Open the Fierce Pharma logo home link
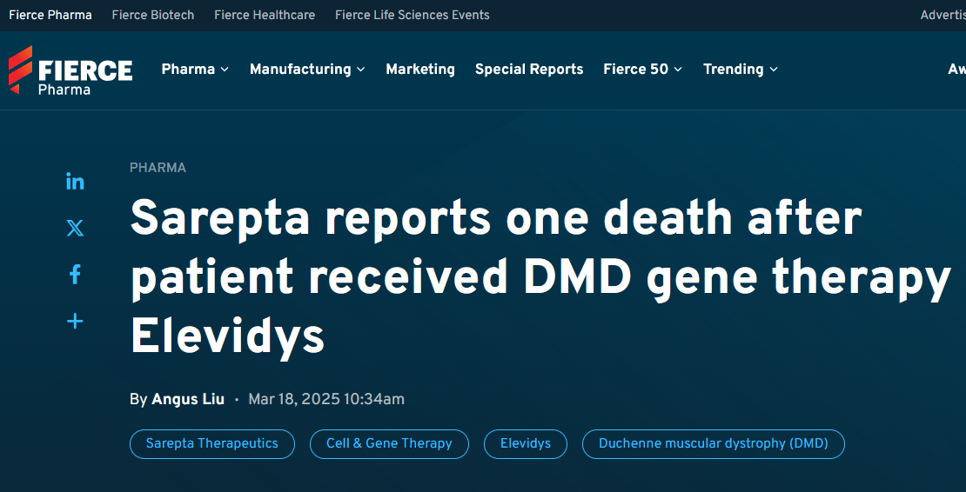Viewport: 966px width, 492px height. click(70, 70)
